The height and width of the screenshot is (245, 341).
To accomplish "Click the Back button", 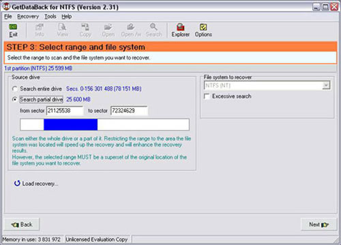I will click(22, 225).
